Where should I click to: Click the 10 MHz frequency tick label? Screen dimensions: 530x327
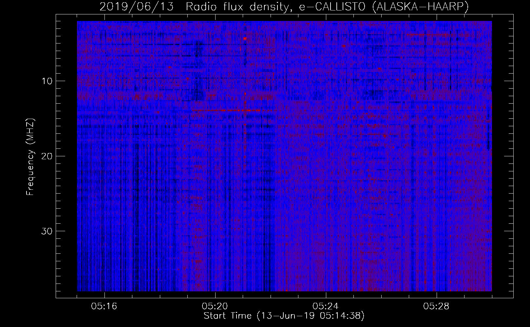pos(47,81)
